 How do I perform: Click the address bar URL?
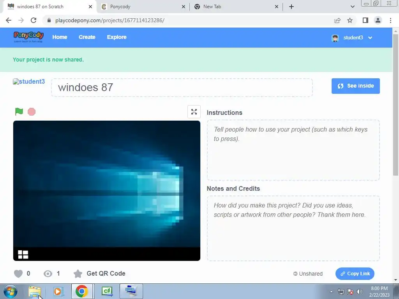point(109,20)
